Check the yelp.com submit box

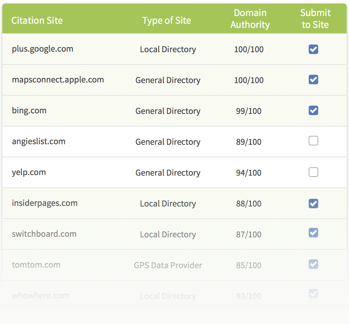(313, 172)
